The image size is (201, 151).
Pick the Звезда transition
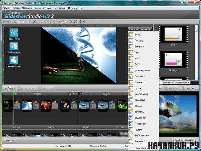pos(143,106)
